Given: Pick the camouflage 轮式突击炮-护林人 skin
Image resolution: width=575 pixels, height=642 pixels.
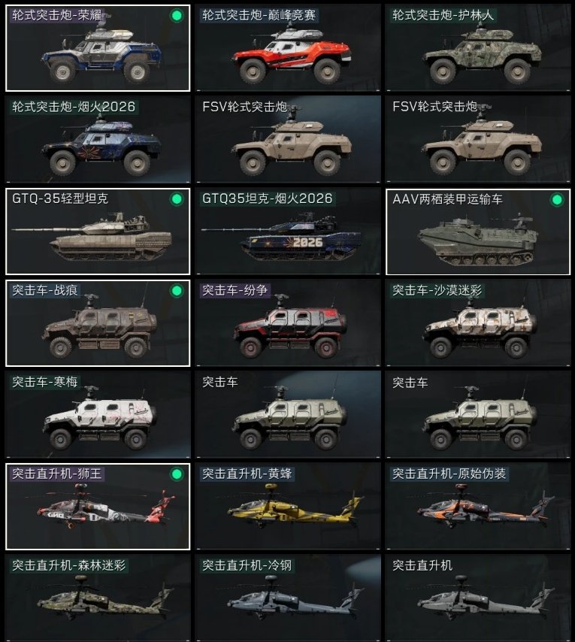Looking at the screenshot, I should [478, 48].
